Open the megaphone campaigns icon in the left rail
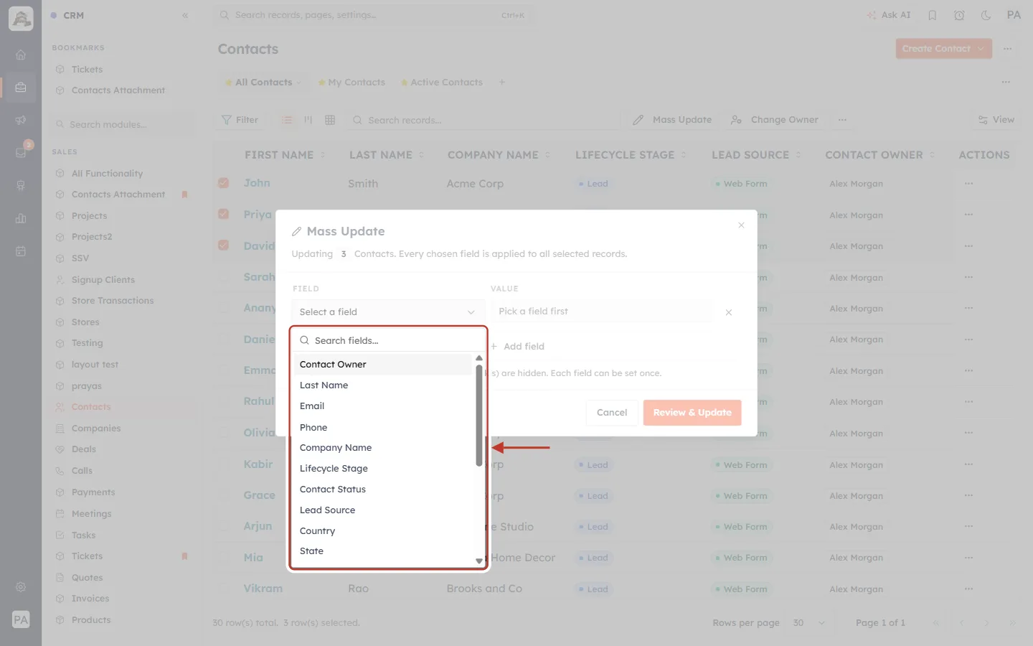The image size is (1033, 646). coord(21,120)
